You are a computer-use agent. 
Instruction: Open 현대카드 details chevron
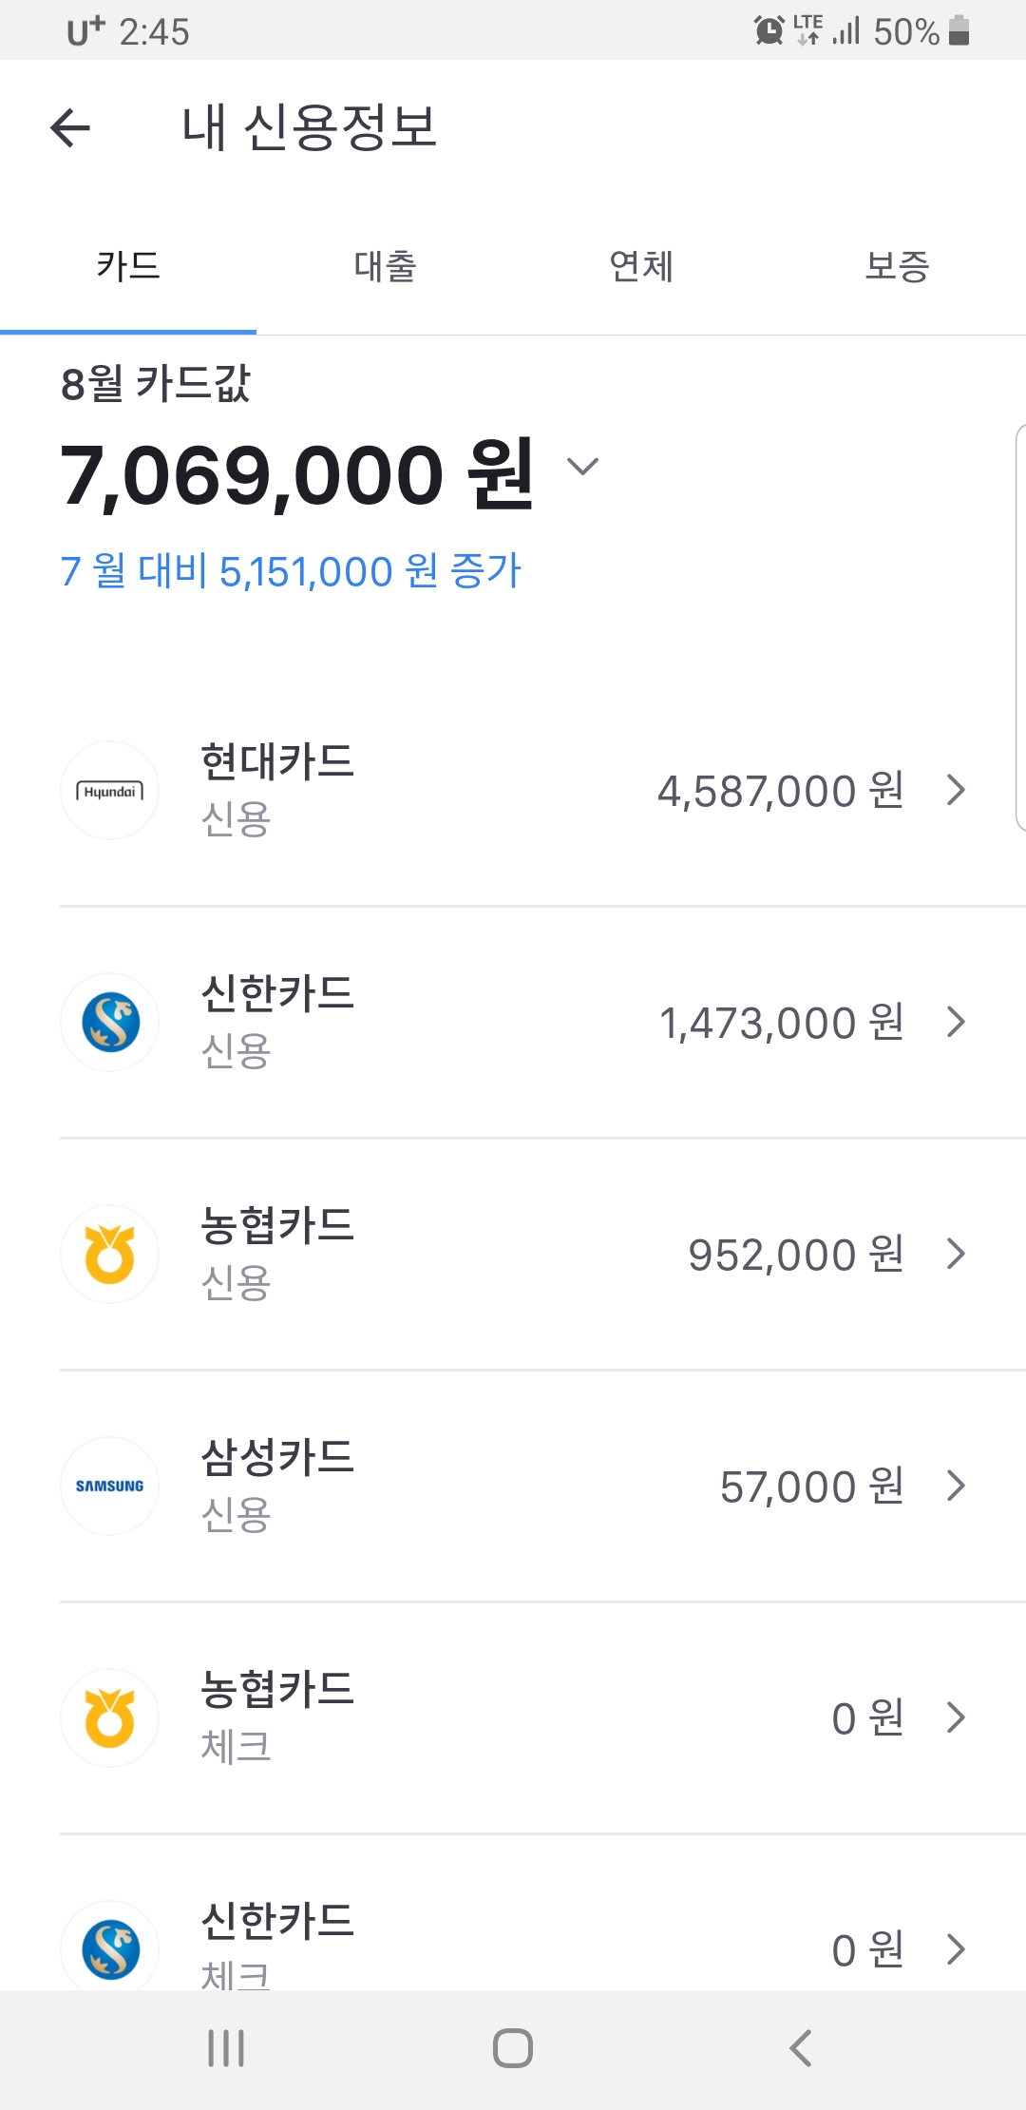[957, 790]
